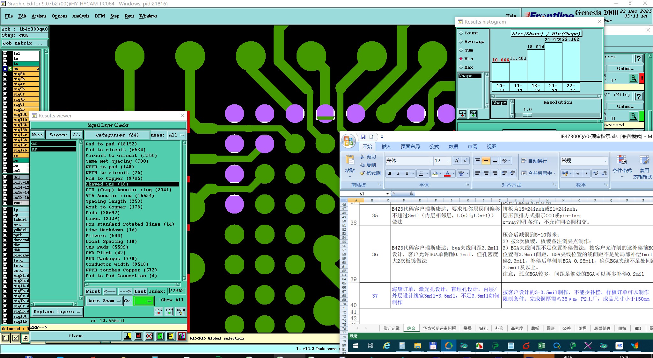
Task: Click the crossed-out REF icon
Action: click(149, 336)
